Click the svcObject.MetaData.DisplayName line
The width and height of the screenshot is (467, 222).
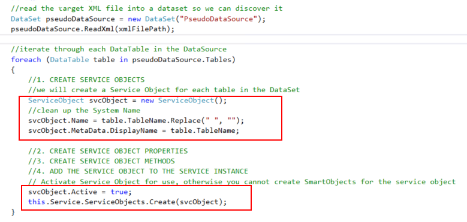134,131
